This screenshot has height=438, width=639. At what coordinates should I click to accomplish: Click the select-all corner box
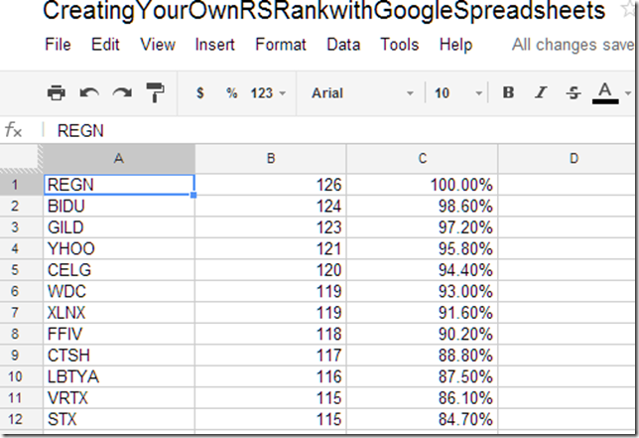coord(21,158)
